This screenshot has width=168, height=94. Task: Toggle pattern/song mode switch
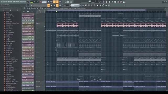pos(31,2)
